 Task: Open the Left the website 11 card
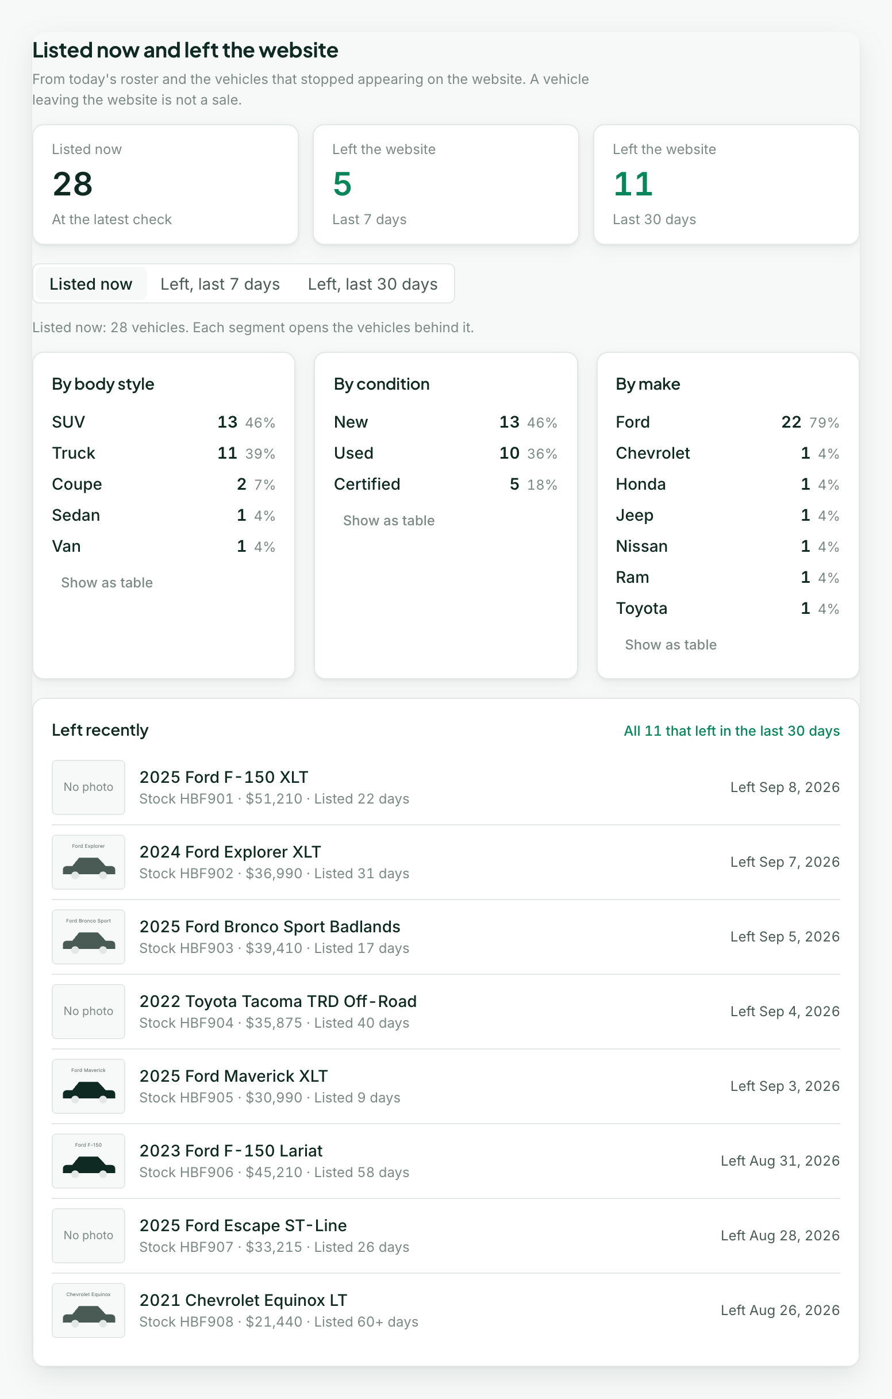pyautogui.click(x=726, y=184)
